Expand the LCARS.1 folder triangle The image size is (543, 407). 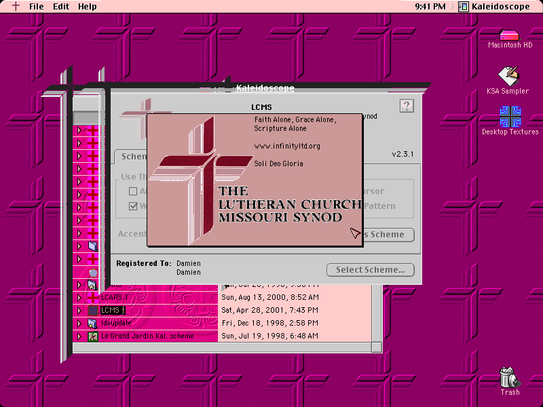[x=79, y=297]
